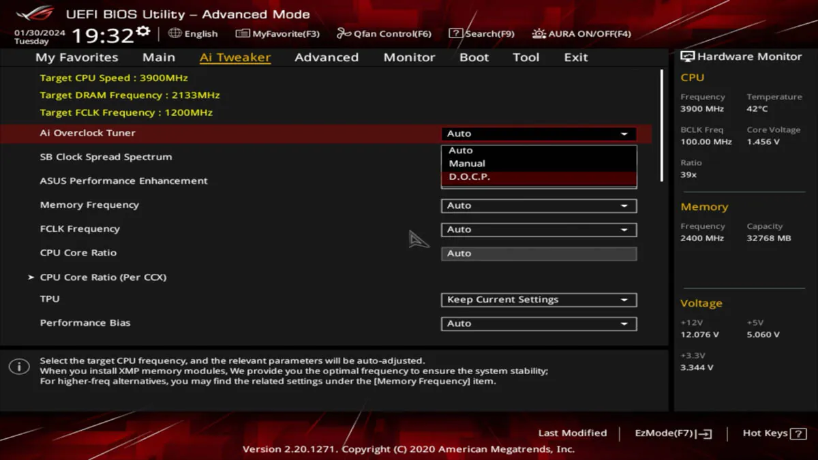Click Hot Keys button
The height and width of the screenshot is (460, 818).
(774, 433)
